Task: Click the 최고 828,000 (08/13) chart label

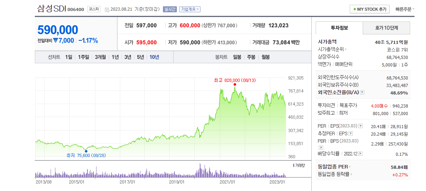Action: click(235, 80)
